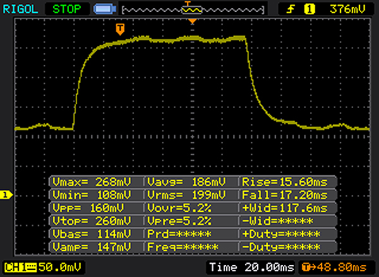
Task: Click the 50.0mV vertical scale value
Action: pos(60,267)
